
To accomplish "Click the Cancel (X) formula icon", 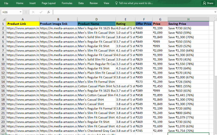I will [x=33, y=12].
